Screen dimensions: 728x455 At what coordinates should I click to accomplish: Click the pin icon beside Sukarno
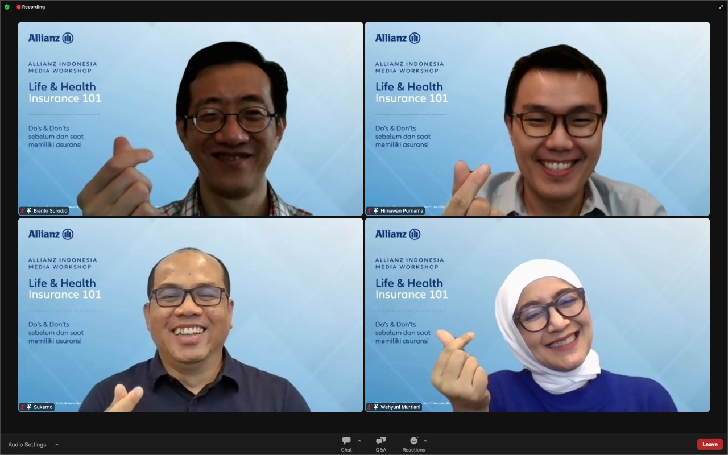point(29,407)
